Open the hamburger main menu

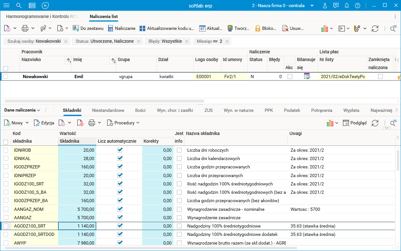6,5
